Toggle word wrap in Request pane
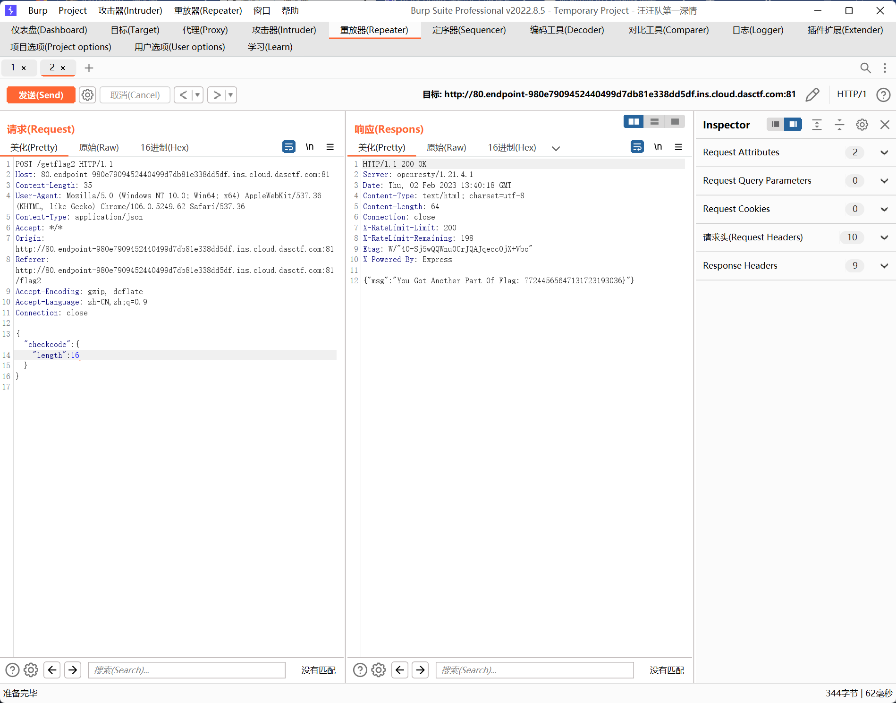 click(289, 147)
